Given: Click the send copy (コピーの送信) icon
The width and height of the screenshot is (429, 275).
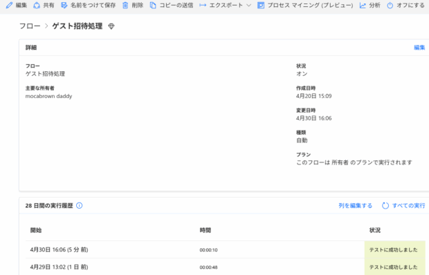Looking at the screenshot, I should 153,6.
